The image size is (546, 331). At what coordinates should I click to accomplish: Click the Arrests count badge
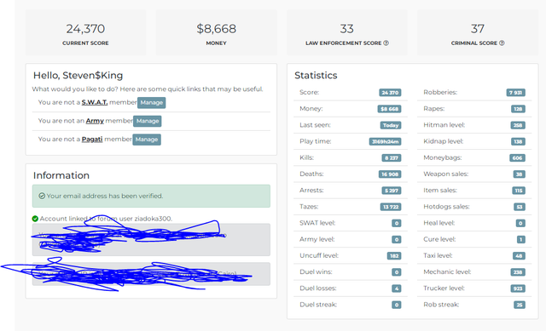click(392, 191)
